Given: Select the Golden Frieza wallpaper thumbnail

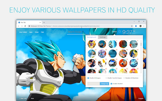Looking at the screenshot, I should tap(92, 44).
